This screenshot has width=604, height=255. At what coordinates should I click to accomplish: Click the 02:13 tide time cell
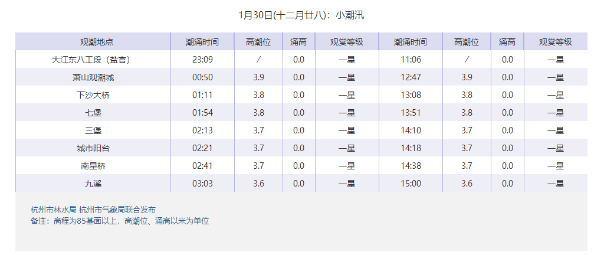[x=203, y=130]
